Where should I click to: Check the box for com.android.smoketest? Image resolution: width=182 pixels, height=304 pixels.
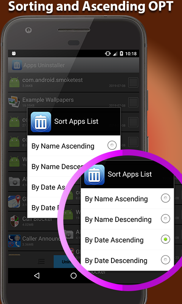tap(133, 82)
